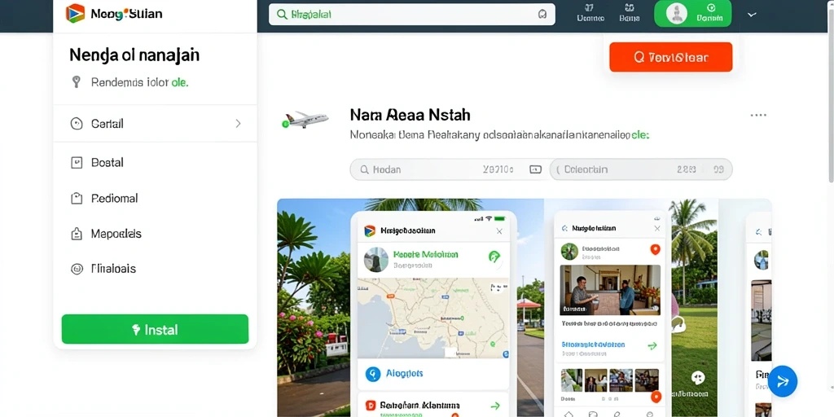Follow the blue Stloaoaic link in the second phone
This screenshot has width=834, height=417.
coord(594,345)
